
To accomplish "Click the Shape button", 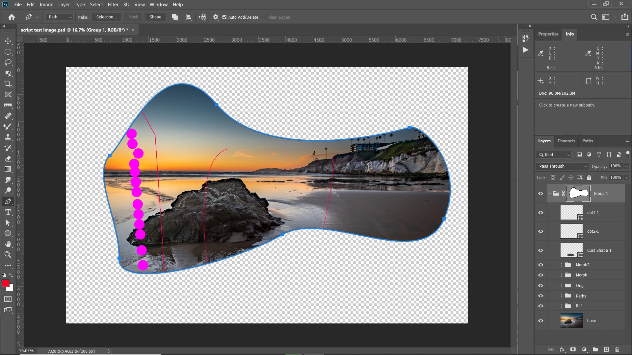I will click(155, 17).
